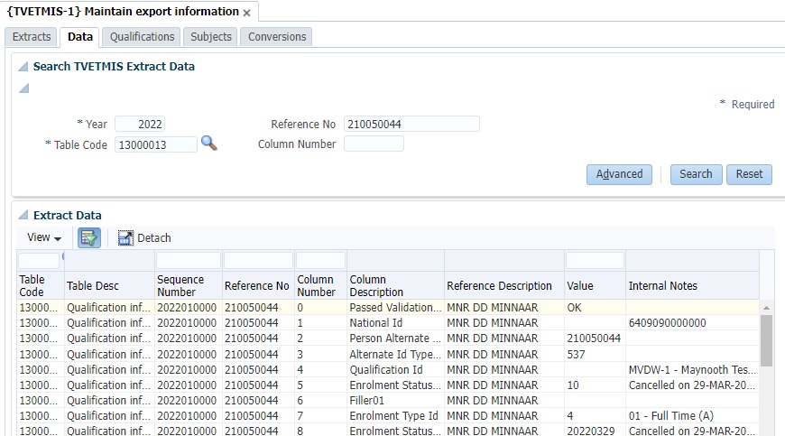Collapse the Search TVETMIS Extract Data panel
This screenshot has height=436, width=785.
pos(23,67)
